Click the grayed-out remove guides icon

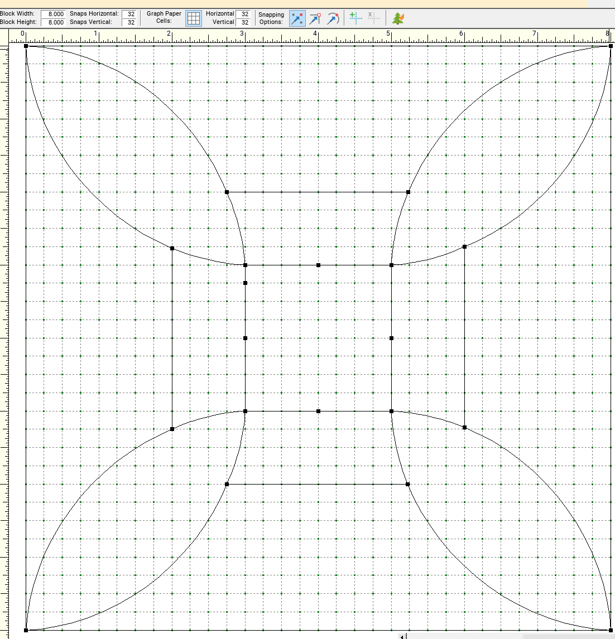(373, 18)
